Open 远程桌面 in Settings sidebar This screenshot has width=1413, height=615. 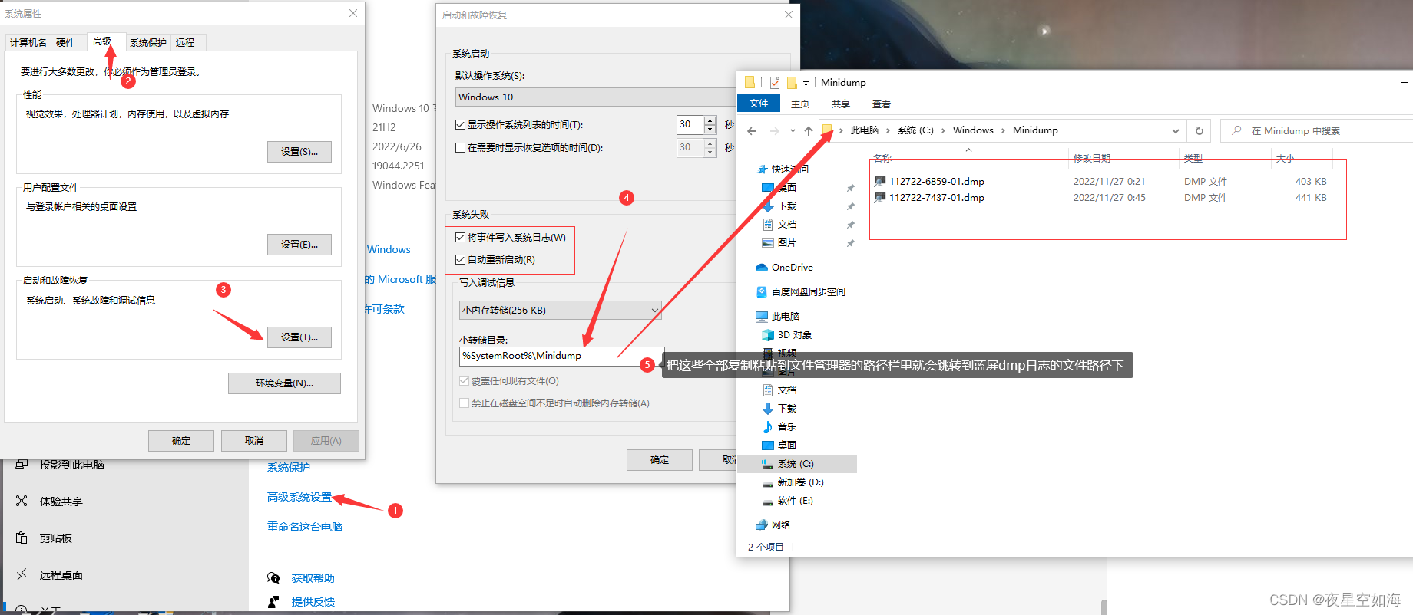[x=61, y=575]
